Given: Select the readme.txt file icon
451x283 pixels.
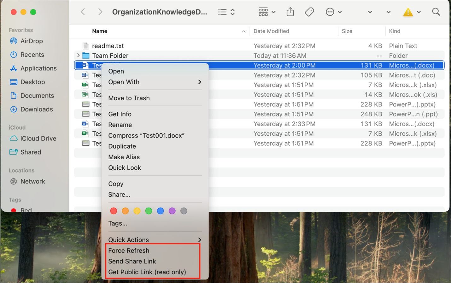Looking at the screenshot, I should pos(85,46).
